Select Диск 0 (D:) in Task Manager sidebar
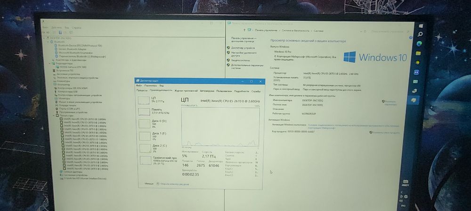The width and height of the screenshot is (471, 211). click(x=158, y=124)
